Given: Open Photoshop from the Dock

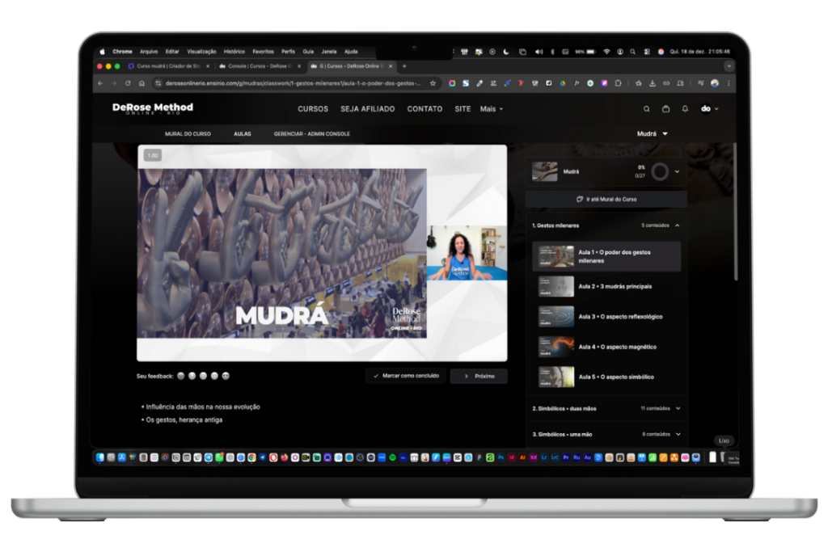Looking at the screenshot, I should [x=501, y=457].
